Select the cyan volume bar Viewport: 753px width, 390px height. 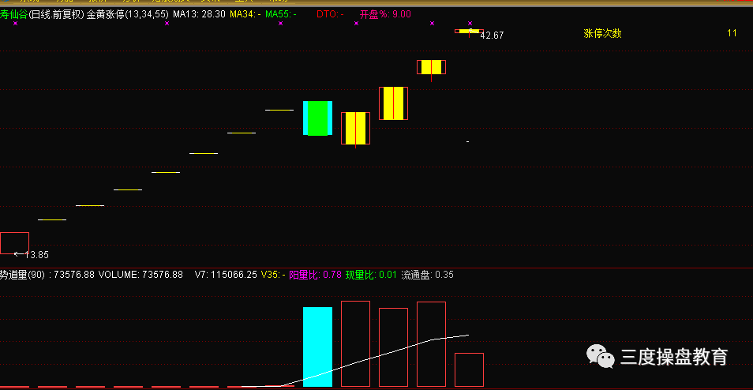(x=317, y=347)
